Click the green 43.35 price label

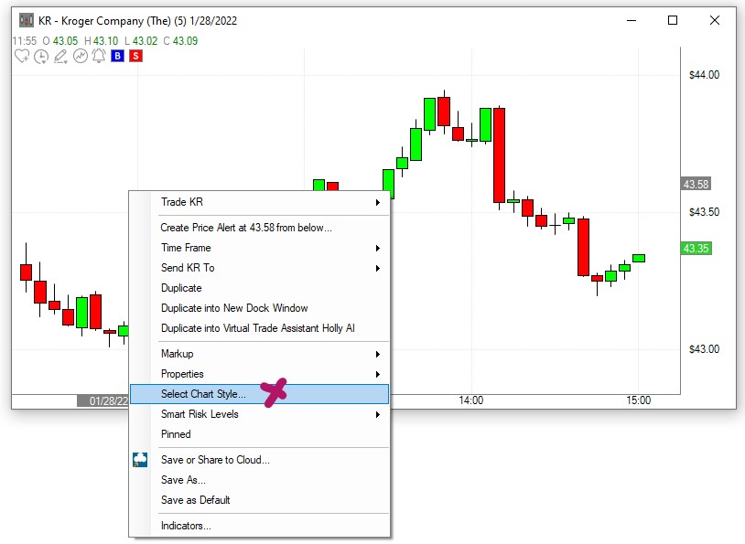tap(696, 249)
